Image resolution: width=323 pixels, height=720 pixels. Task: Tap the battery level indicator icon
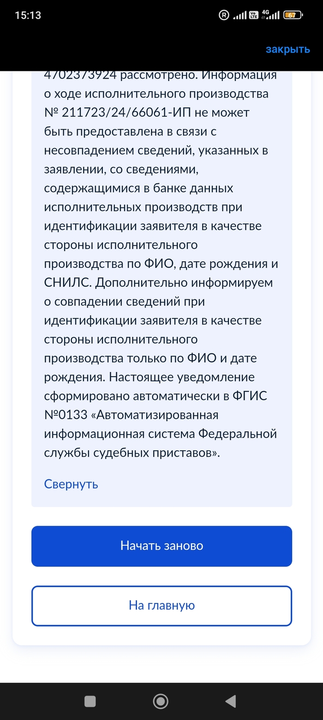pos(293,15)
